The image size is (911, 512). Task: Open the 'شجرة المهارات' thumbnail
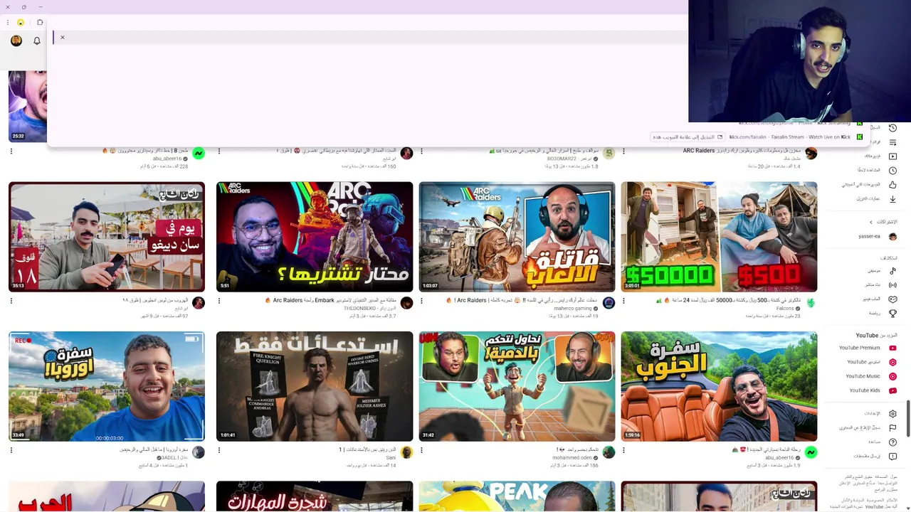pyautogui.click(x=315, y=496)
